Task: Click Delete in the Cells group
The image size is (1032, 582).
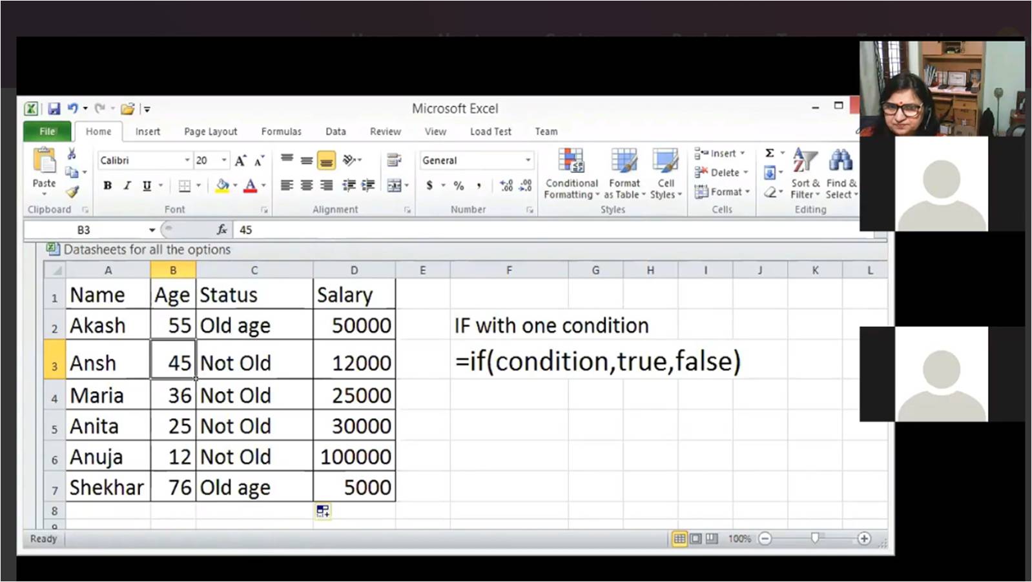Action: (x=721, y=172)
